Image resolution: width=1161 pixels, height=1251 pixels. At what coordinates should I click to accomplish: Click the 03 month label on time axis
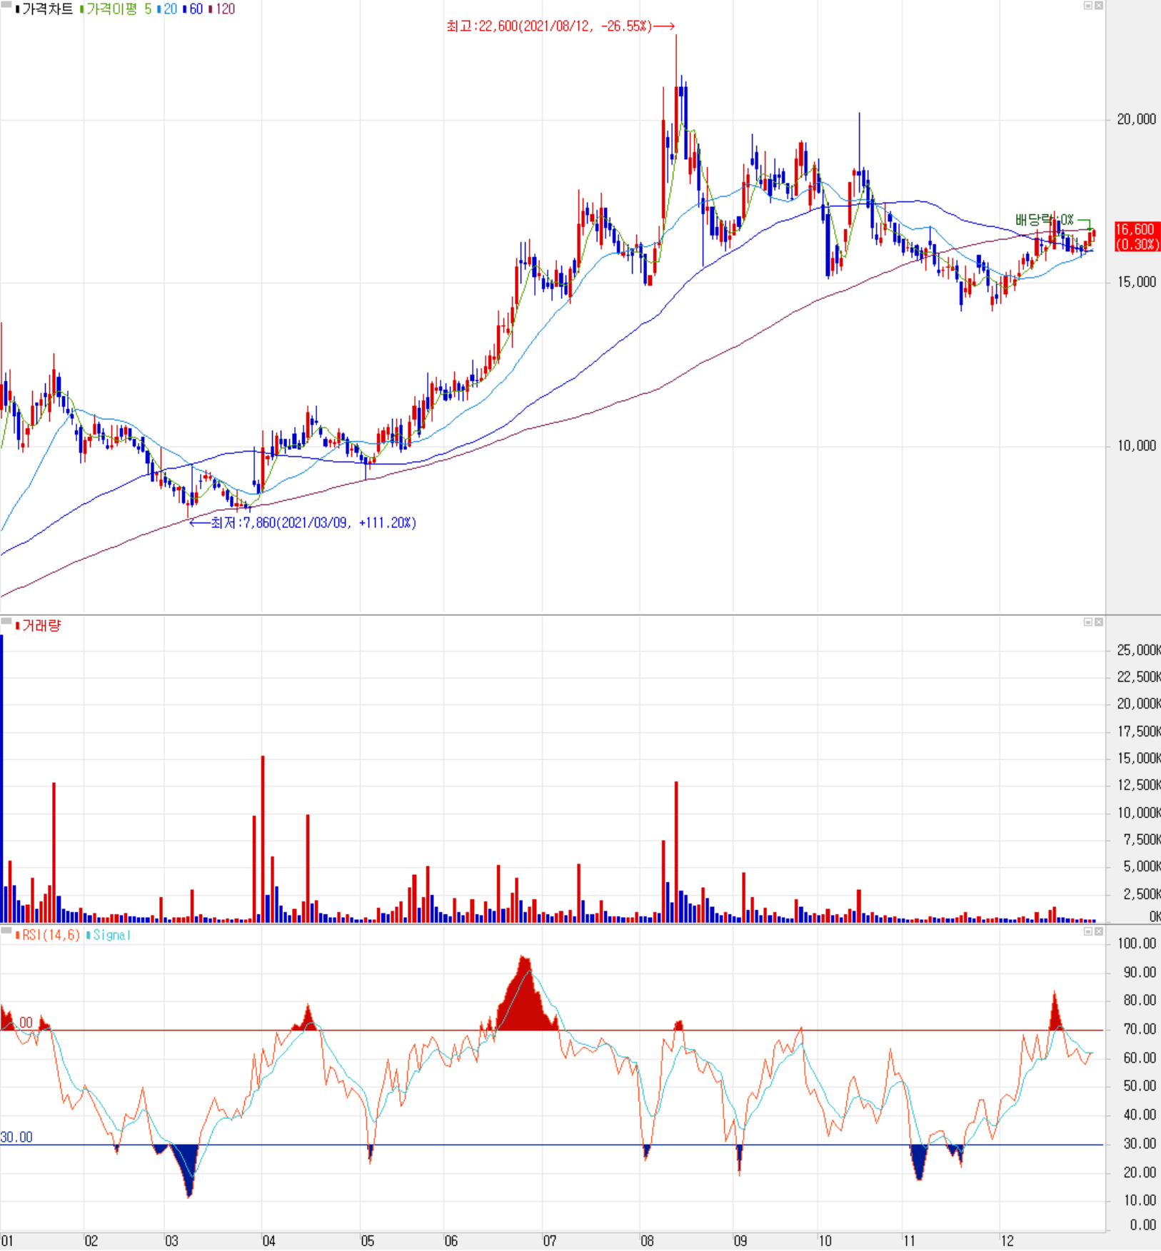(171, 1241)
